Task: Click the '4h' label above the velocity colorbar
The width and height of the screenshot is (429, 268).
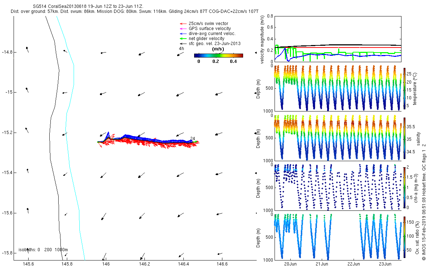Action: (x=182, y=49)
